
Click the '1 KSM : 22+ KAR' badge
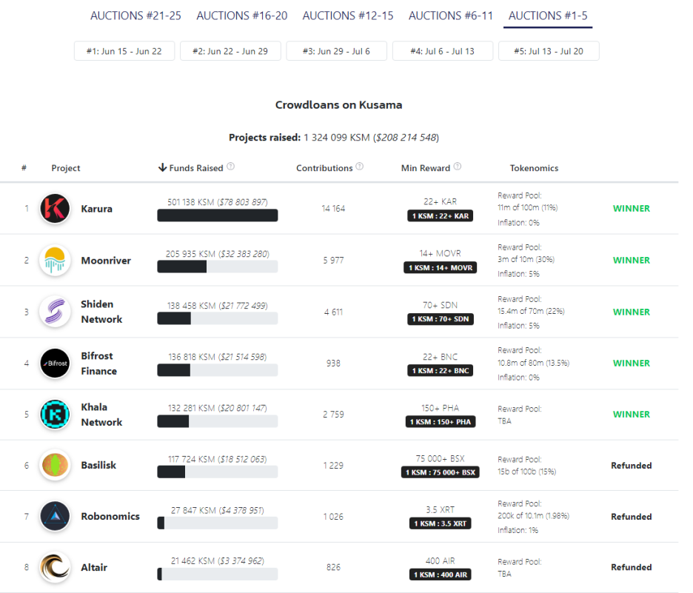[441, 215]
